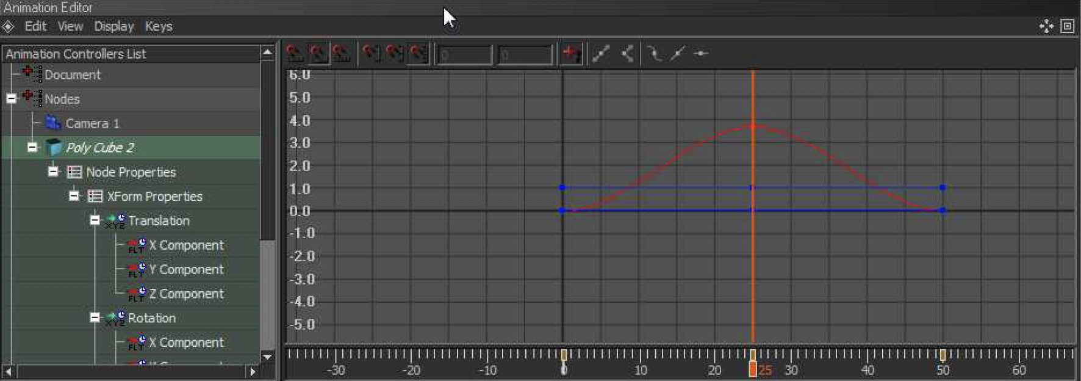Viewport: 1081px width, 381px height.
Task: Click the blue key at frame 50, value 1.0
Action: 943,187
